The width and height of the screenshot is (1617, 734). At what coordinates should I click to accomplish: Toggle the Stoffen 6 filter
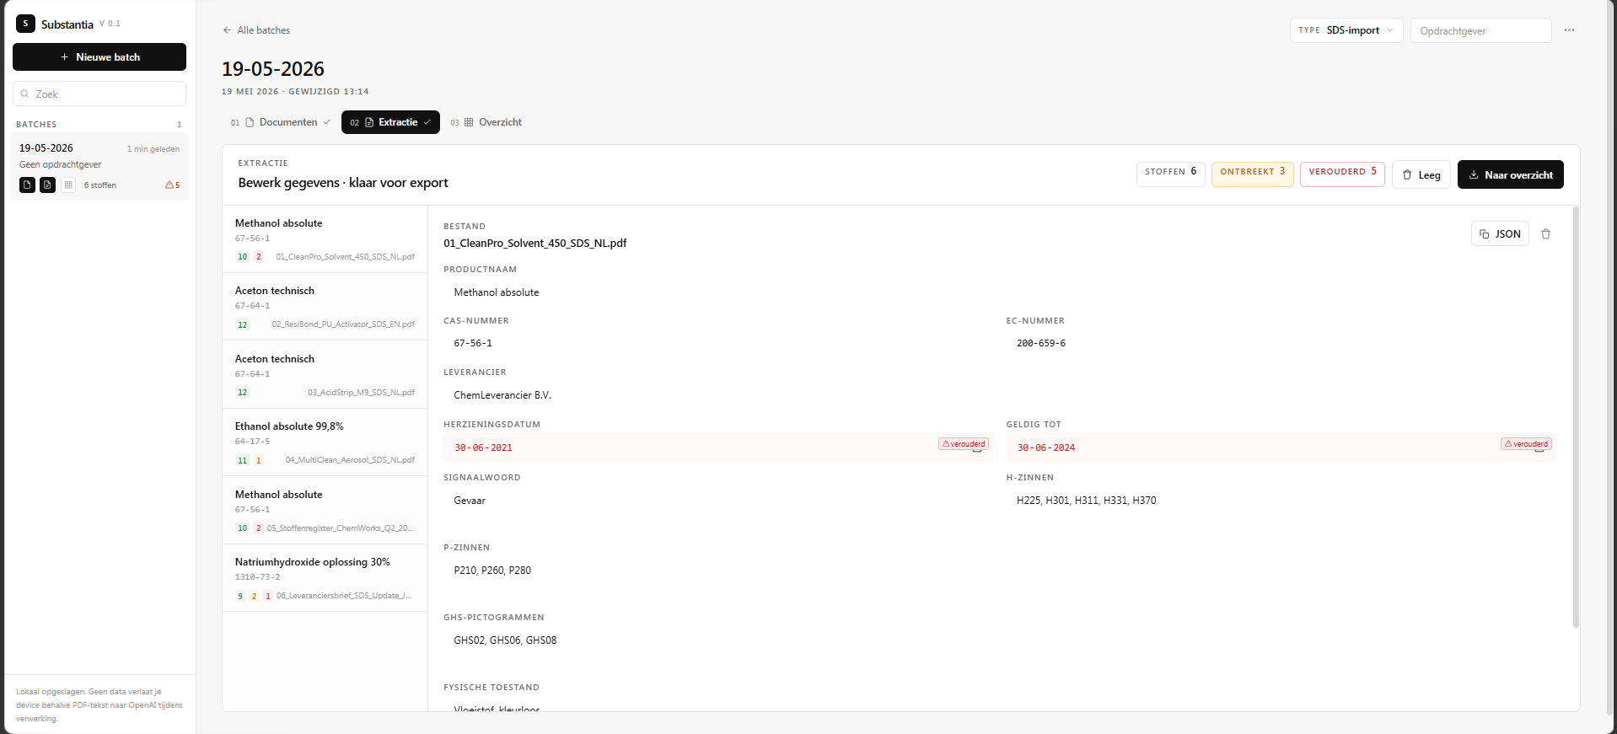pyautogui.click(x=1170, y=174)
